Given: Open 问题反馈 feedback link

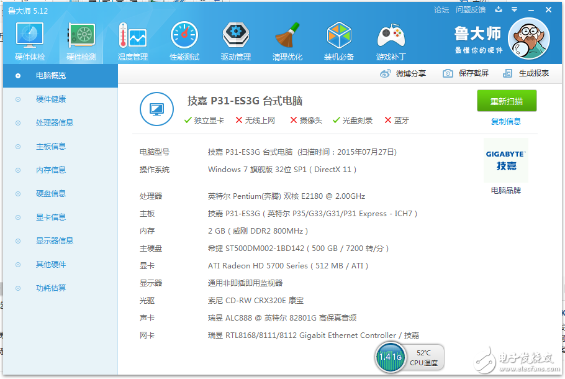Looking at the screenshot, I should coord(471,10).
